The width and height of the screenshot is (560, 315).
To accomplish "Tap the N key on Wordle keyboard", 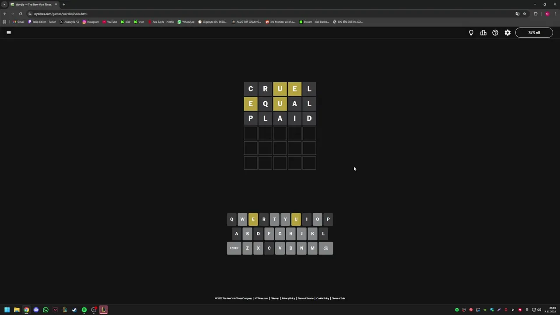I will coord(301,248).
